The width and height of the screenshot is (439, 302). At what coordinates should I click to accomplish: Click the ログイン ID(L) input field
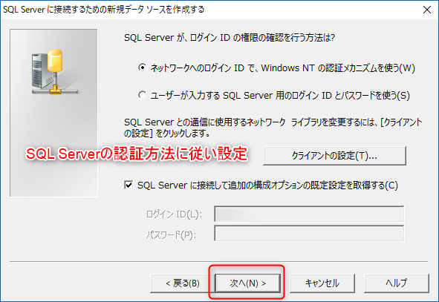(x=309, y=214)
